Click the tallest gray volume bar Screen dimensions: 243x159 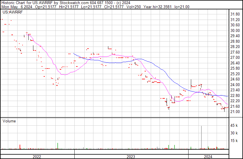201,137
